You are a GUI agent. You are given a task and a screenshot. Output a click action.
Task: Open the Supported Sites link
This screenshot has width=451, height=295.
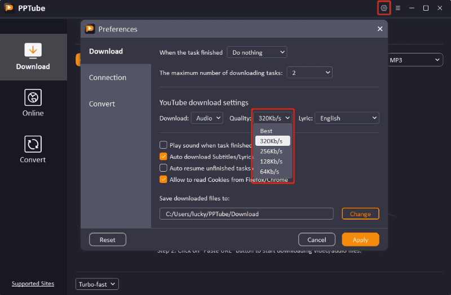[33, 284]
